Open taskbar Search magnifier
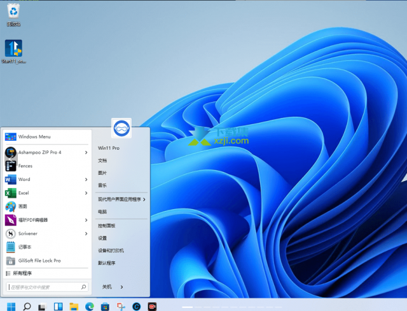The image size is (407, 311). point(27,307)
